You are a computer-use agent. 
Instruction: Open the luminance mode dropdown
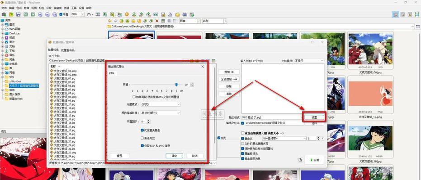(x=161, y=104)
